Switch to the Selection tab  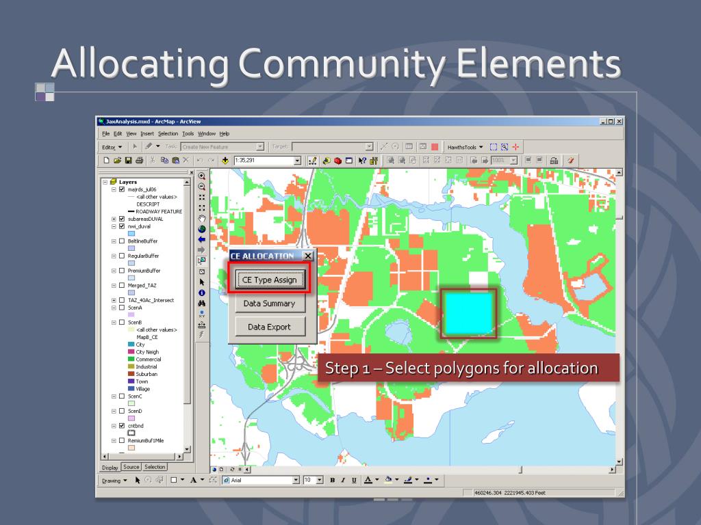[155, 467]
